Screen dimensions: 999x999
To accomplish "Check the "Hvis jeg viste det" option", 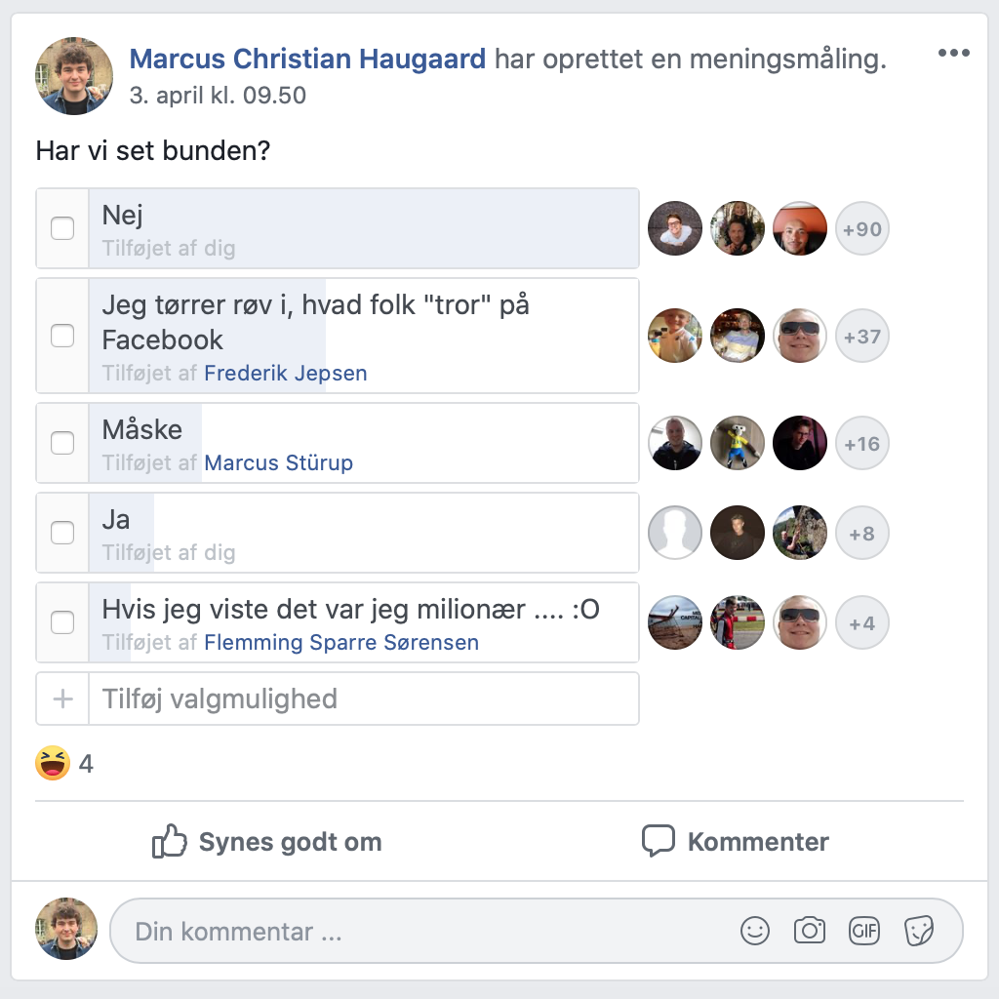I will 62,622.
